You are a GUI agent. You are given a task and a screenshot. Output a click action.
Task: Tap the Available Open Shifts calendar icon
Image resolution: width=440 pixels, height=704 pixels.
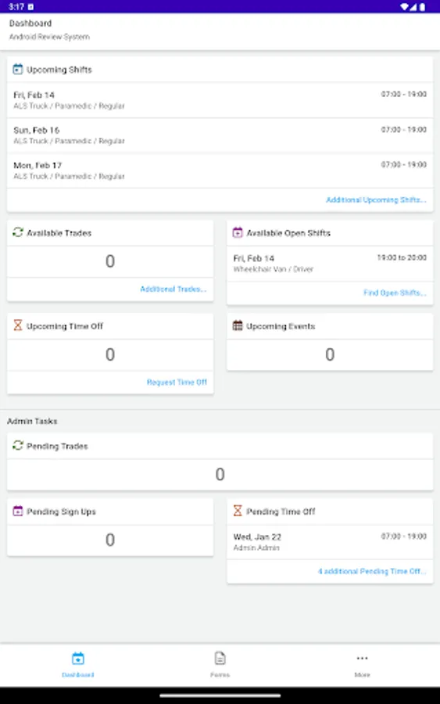coord(238,232)
